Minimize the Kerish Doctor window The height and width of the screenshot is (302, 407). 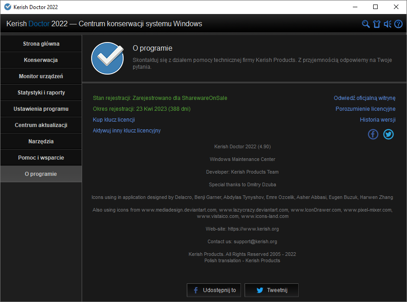(355, 7)
